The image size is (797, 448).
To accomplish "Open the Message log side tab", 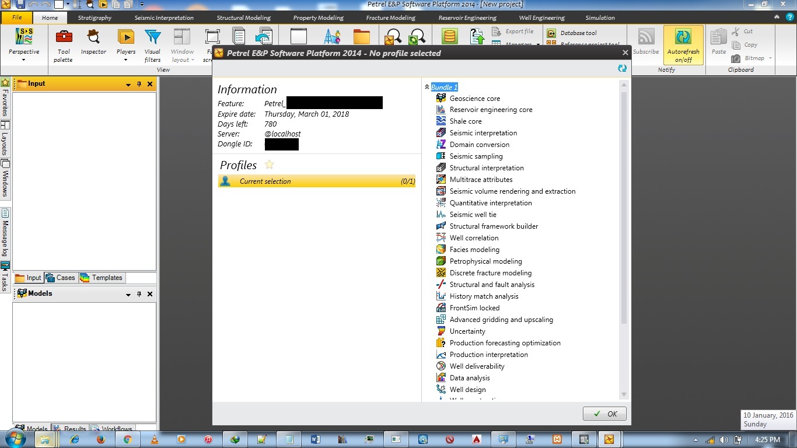I will pos(5,233).
